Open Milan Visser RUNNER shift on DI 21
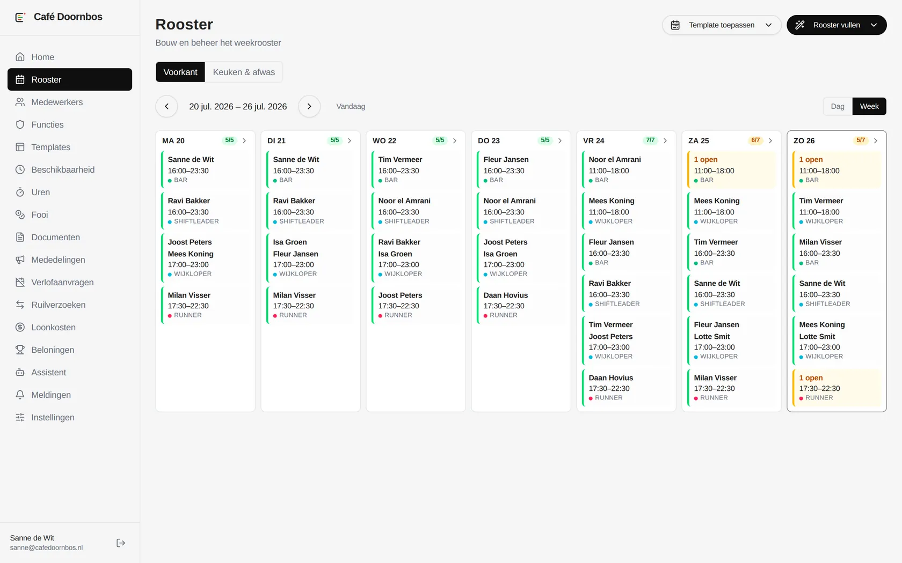The width and height of the screenshot is (902, 563). click(310, 305)
